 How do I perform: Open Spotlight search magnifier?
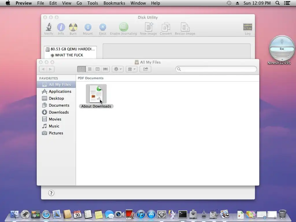(277, 3)
